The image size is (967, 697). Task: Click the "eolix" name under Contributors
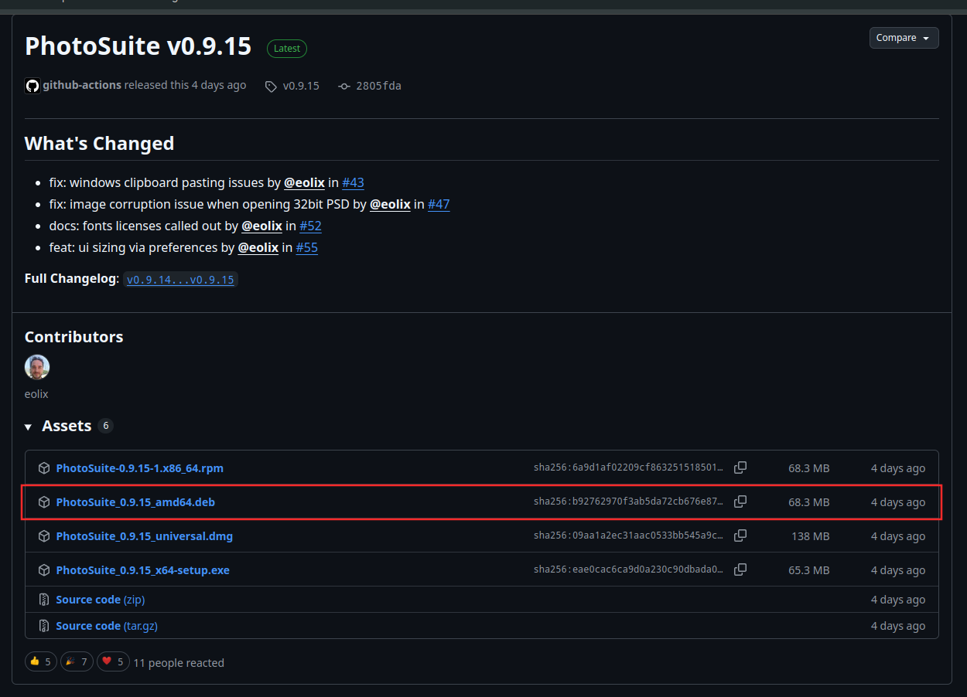tap(36, 394)
